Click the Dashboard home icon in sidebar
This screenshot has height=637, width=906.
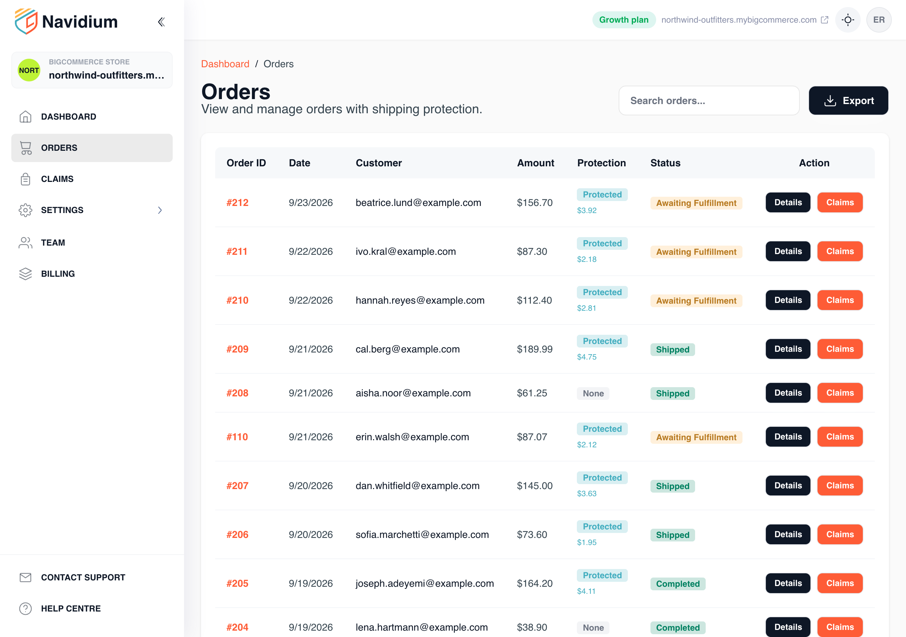tap(25, 117)
